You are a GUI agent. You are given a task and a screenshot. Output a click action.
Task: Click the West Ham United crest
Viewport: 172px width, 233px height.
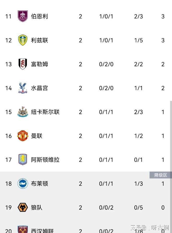23,230
